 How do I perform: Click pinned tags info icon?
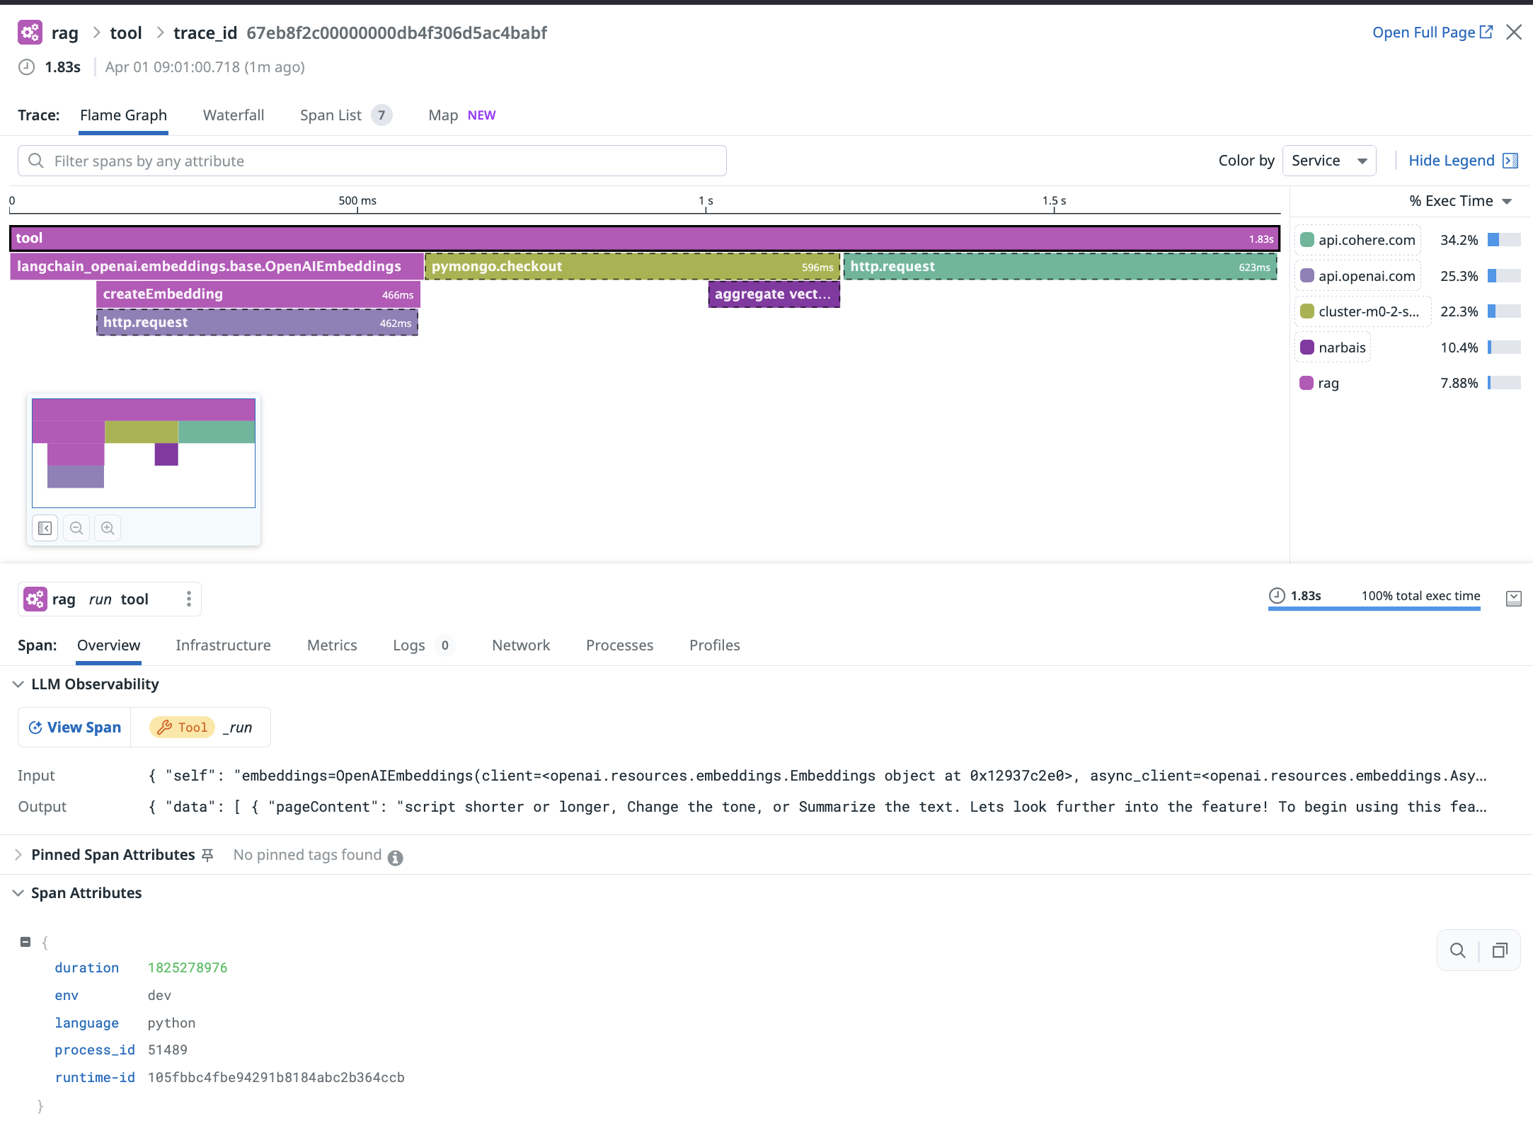[x=396, y=858]
